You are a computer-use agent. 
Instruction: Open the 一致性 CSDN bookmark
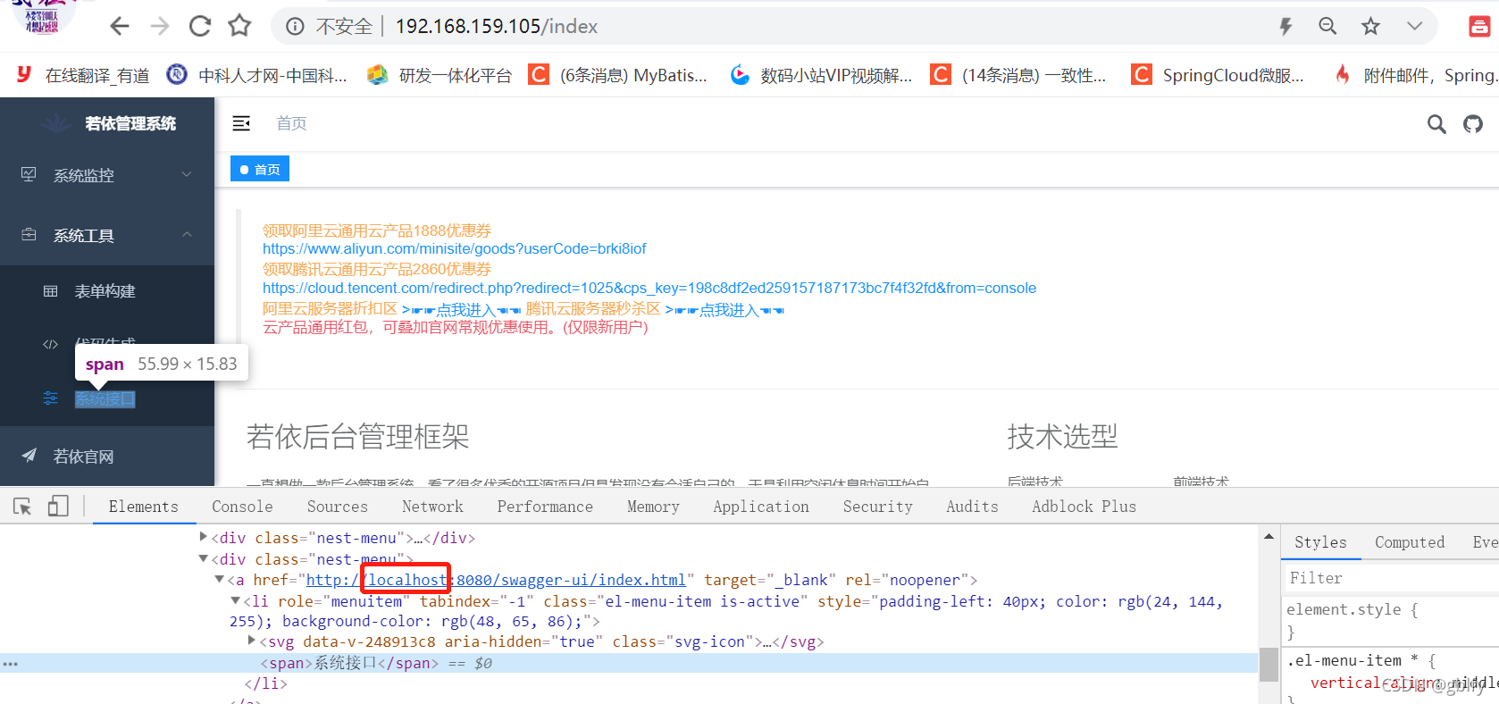1018,76
